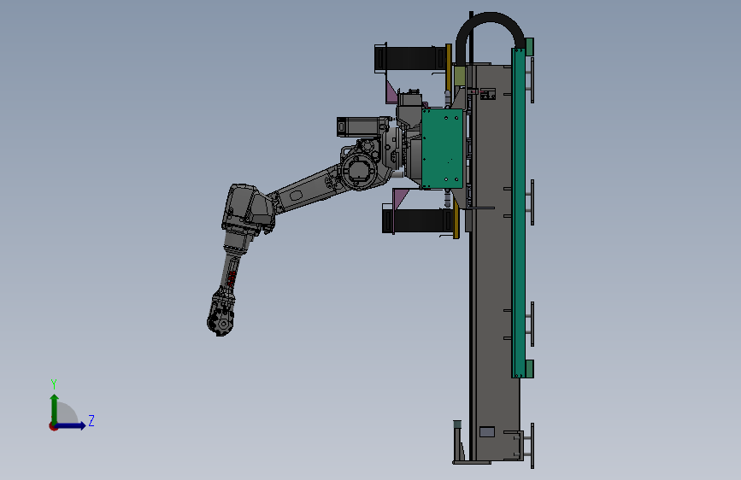Click the blue Z axis arrow of the triad
Image resolution: width=741 pixels, height=480 pixels.
point(71,425)
